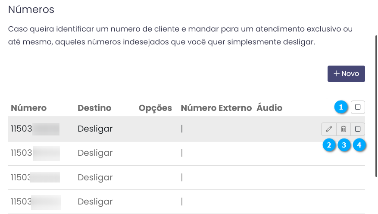Viewport: 378px width, 214px height.
Task: Click the "Áudio" column header
Action: tap(269, 108)
